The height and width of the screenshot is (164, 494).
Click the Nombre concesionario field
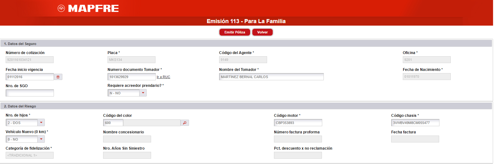127,139
